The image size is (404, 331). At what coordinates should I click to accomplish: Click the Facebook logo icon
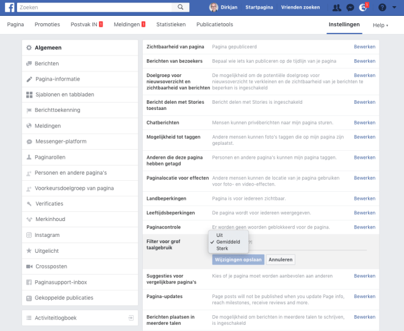tap(10, 7)
